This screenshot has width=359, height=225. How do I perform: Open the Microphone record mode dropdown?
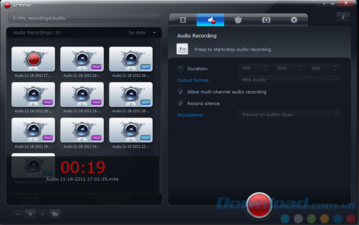coord(289,115)
